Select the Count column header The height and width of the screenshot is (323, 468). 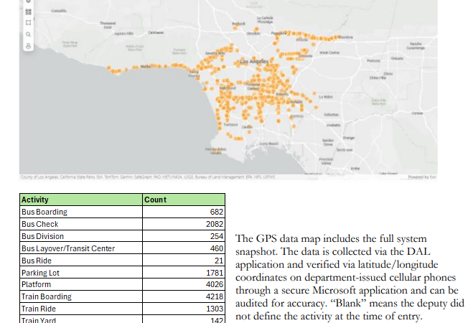(155, 200)
